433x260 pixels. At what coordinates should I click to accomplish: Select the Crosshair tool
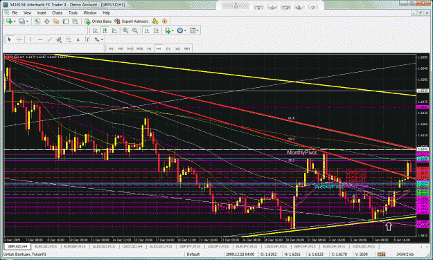coord(19,39)
